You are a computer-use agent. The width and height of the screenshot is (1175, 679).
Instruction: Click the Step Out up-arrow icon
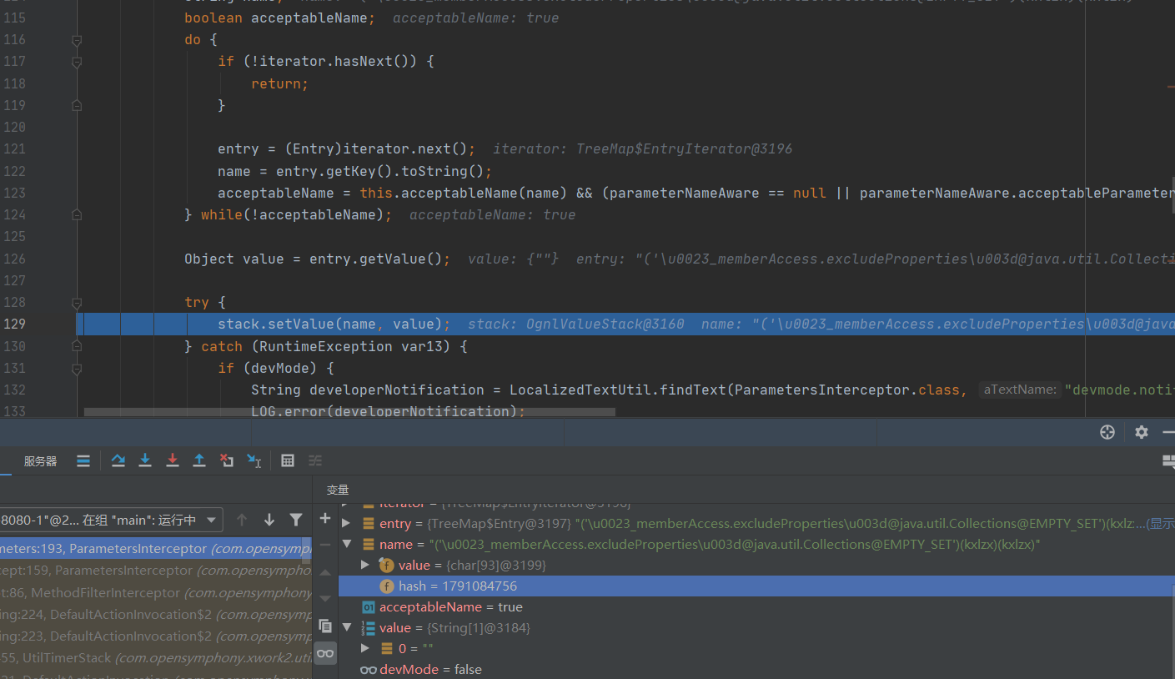pyautogui.click(x=199, y=460)
